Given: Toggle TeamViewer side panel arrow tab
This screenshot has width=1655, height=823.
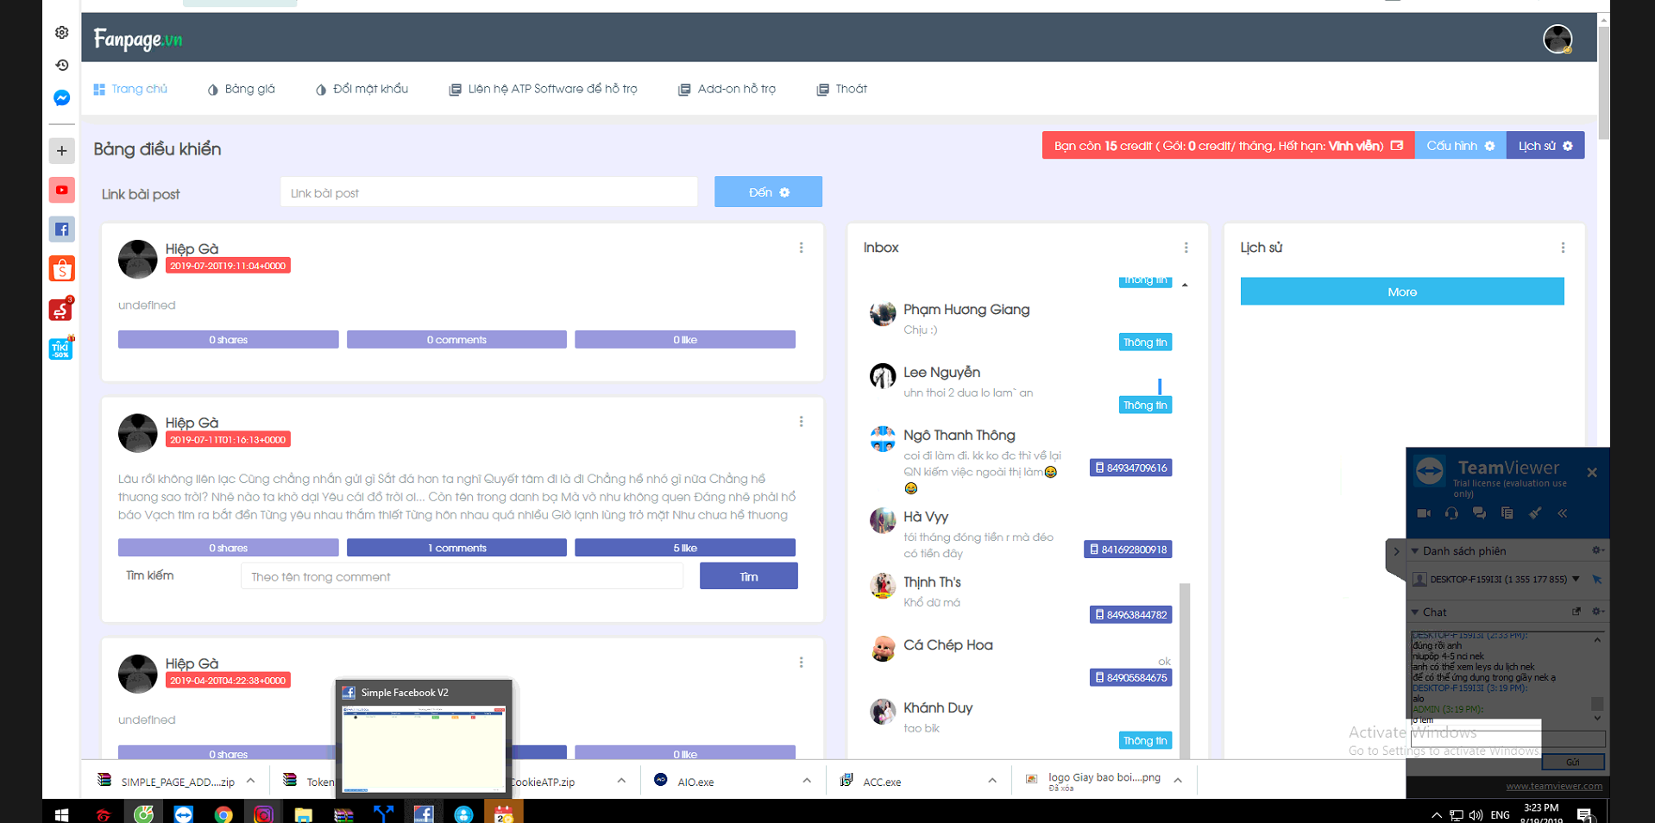Looking at the screenshot, I should 1395,552.
